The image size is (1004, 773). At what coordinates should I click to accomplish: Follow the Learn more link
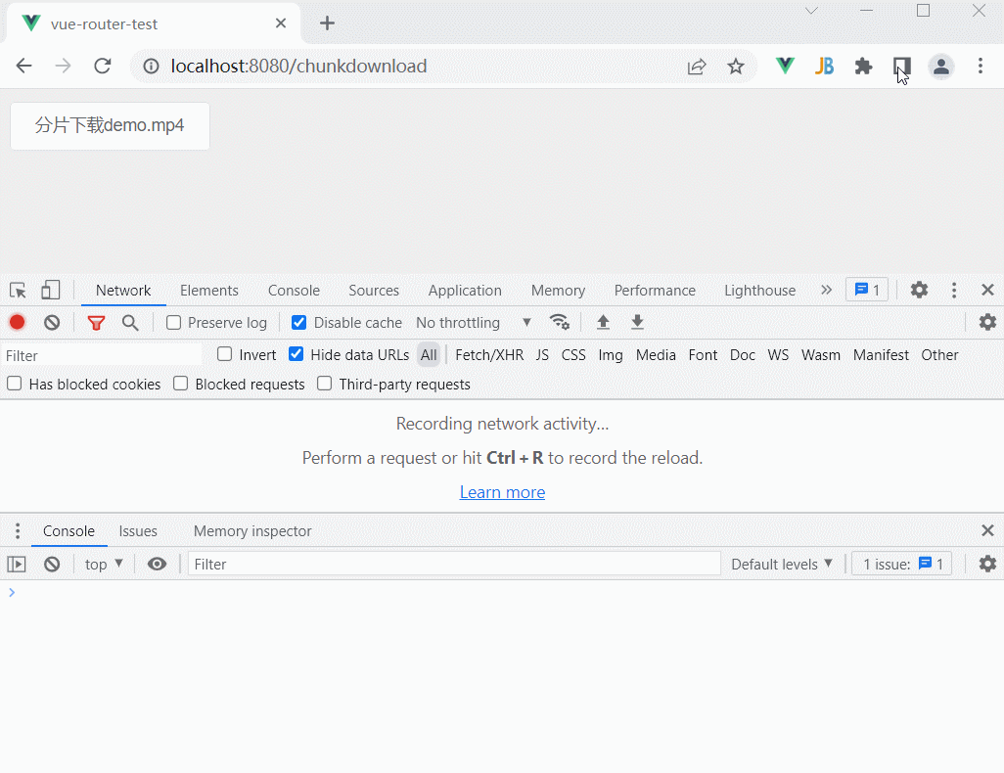(502, 492)
